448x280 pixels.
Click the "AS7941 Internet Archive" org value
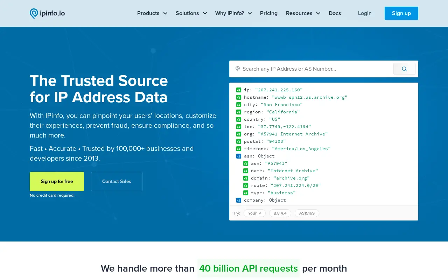293,134
